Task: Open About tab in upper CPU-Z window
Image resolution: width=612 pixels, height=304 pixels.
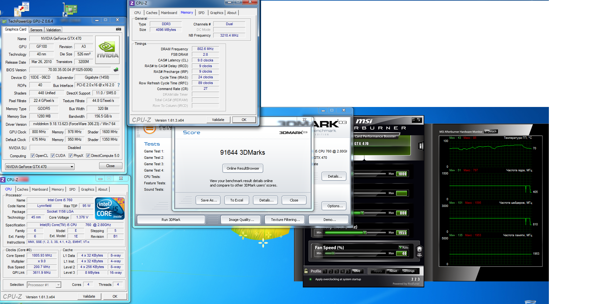Action: (232, 13)
